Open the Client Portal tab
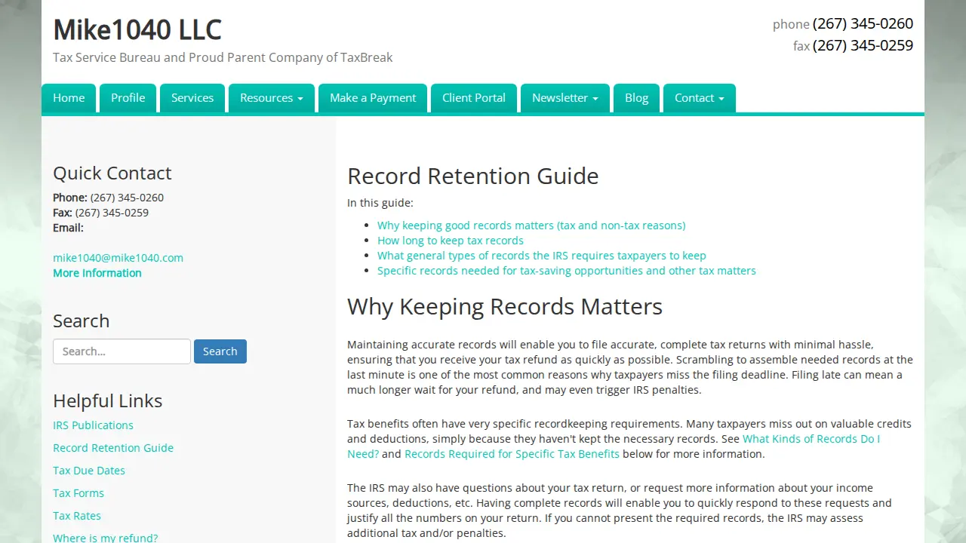966x543 pixels. (474, 98)
